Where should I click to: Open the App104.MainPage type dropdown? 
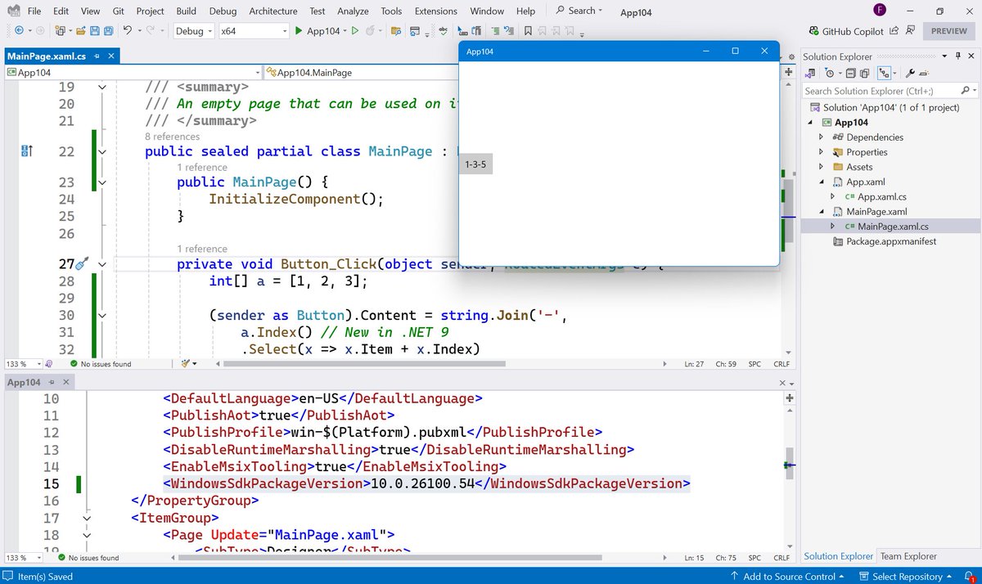pos(360,72)
